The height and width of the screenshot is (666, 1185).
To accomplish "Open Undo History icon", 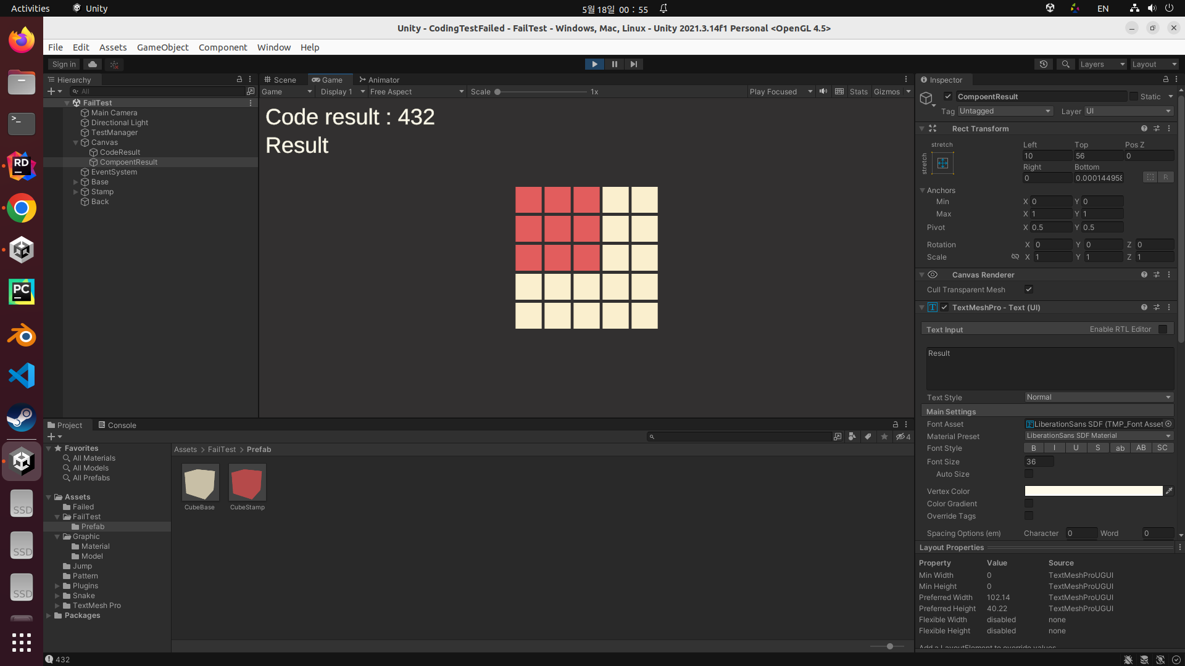I will coord(1044,64).
